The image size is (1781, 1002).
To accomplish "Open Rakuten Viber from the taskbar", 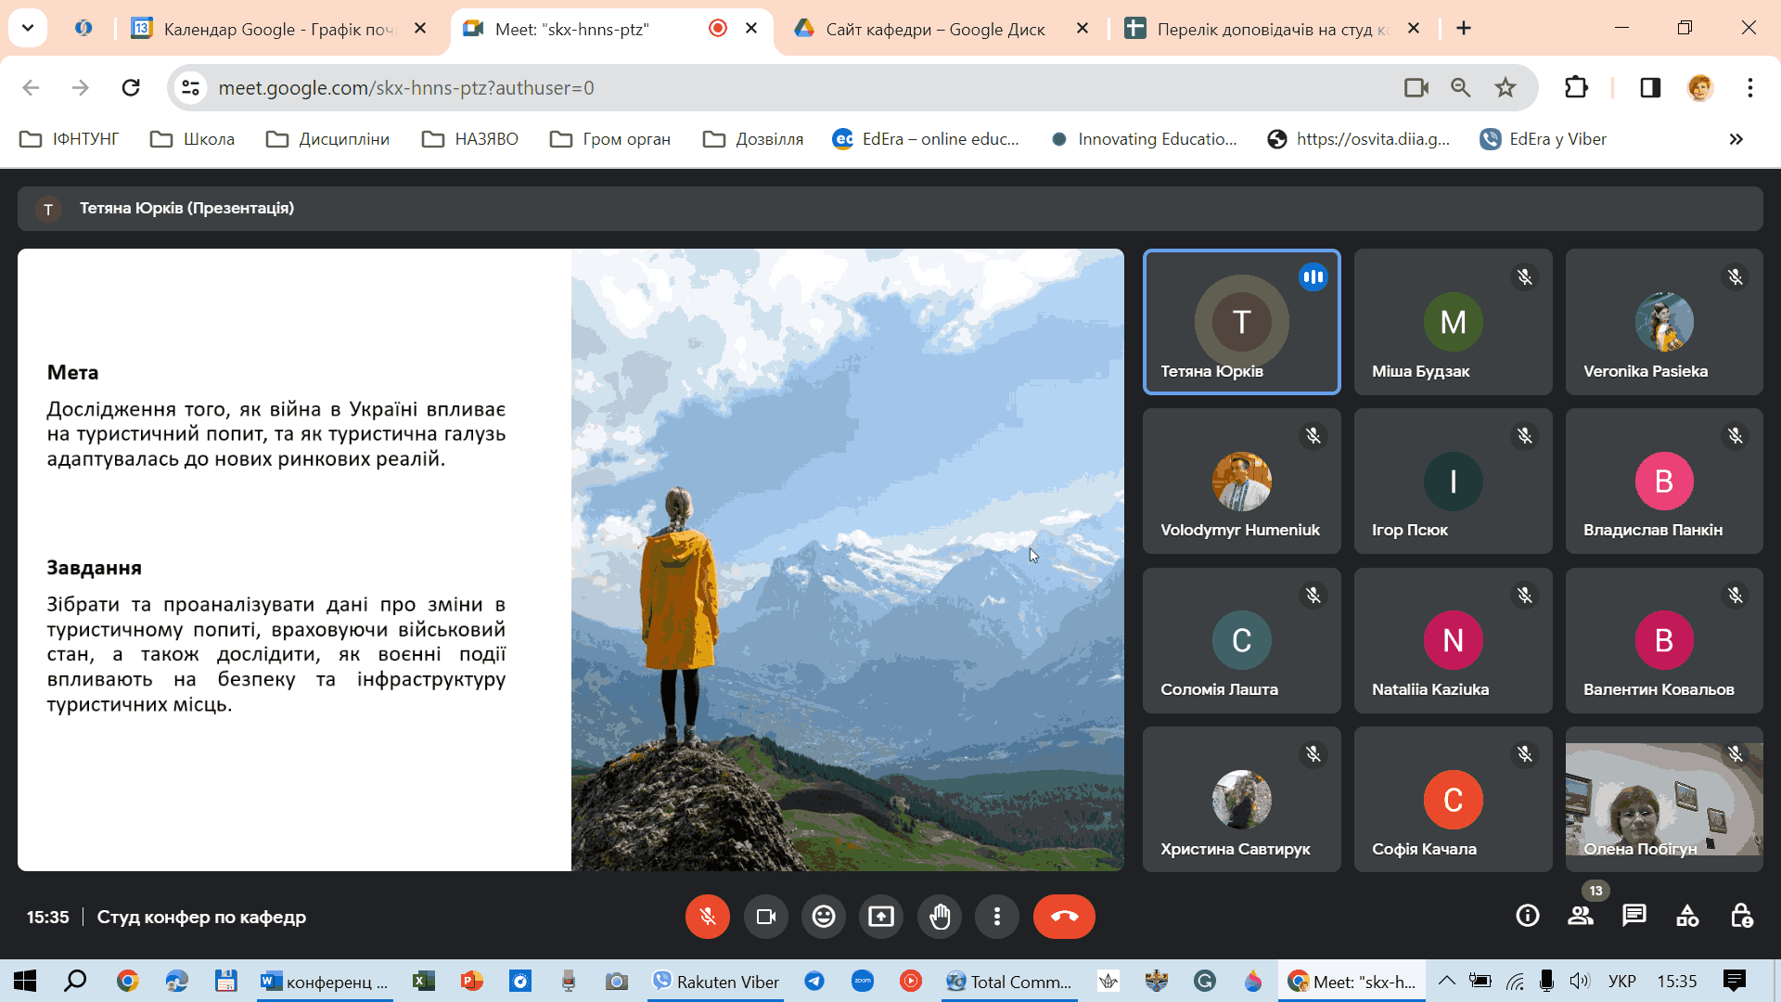I will coord(715,982).
